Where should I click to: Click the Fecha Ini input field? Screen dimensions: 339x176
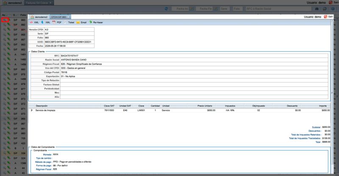[181, 8]
